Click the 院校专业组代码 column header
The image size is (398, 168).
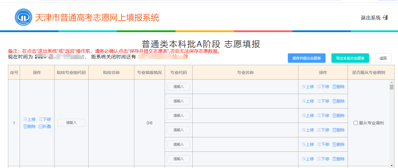[x=71, y=73]
